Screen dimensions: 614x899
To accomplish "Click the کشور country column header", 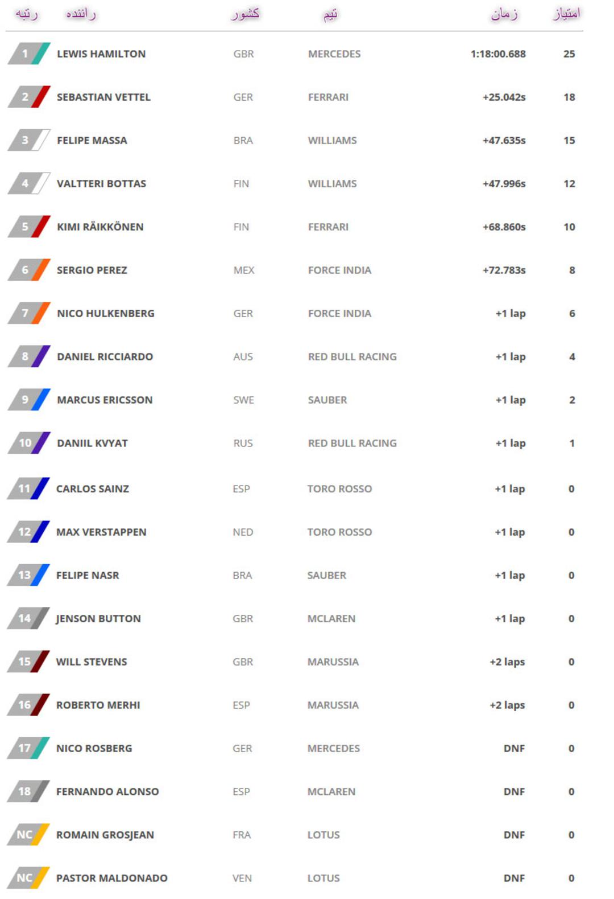I will (x=246, y=14).
